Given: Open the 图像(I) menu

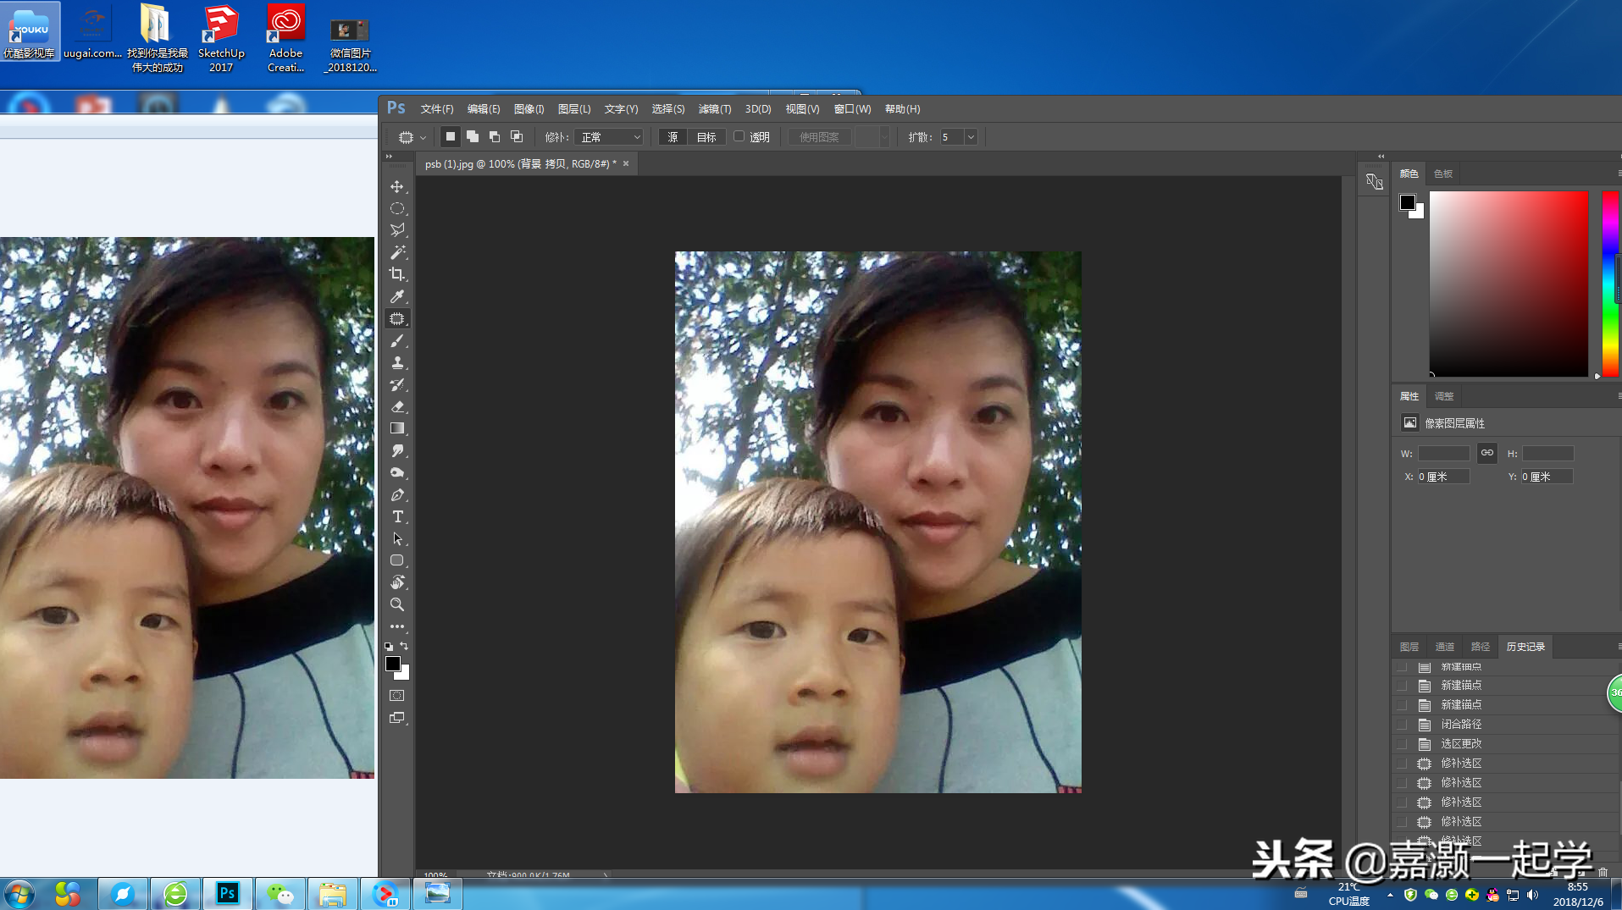Looking at the screenshot, I should pyautogui.click(x=529, y=109).
